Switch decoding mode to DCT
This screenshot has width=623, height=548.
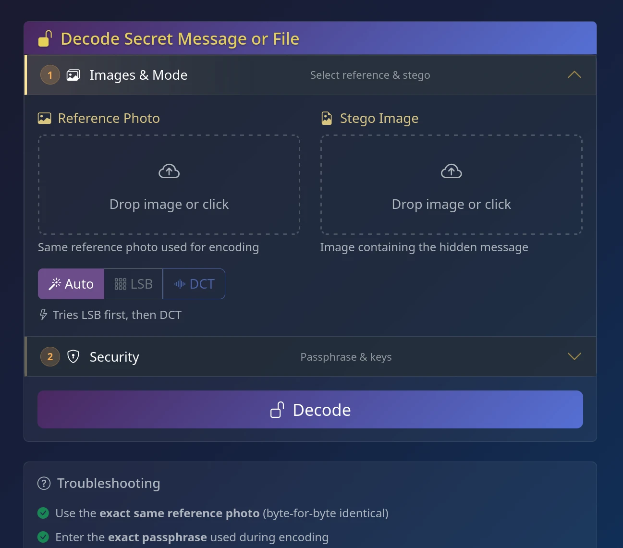coord(194,284)
